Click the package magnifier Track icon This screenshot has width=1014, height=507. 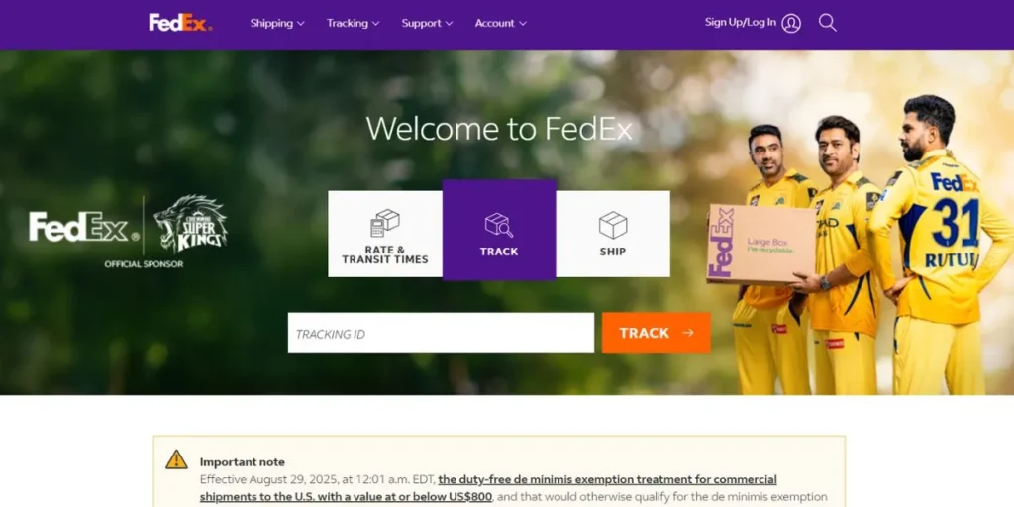pos(499,225)
